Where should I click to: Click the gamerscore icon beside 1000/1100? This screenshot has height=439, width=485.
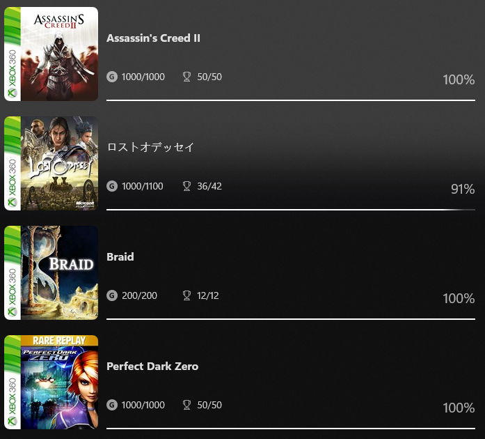coord(112,186)
